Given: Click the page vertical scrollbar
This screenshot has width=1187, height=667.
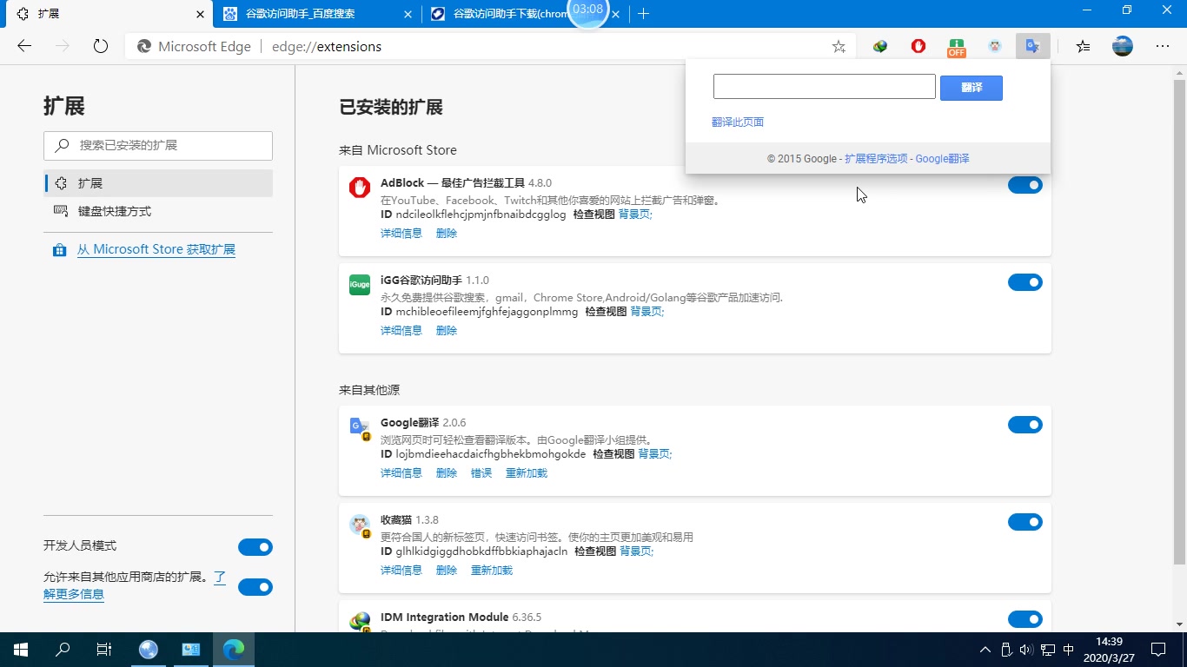Looking at the screenshot, I should 1179,321.
